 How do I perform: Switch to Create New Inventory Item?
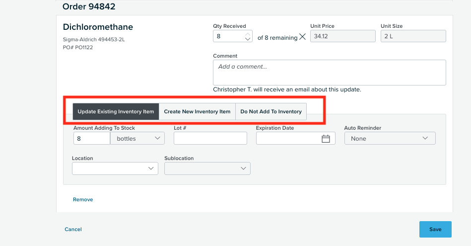197,112
